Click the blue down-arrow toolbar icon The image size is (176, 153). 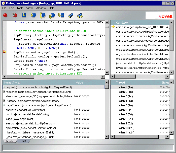point(24,16)
